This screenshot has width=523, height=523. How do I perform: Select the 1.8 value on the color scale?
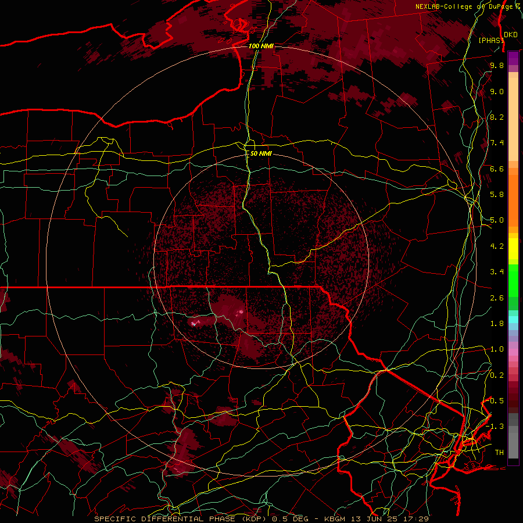tap(497, 324)
